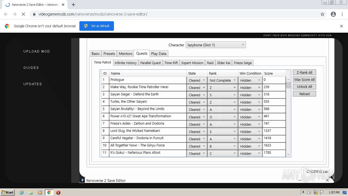Open State dropdown for It's Goku row
This screenshot has height=196, width=348.
[x=197, y=153]
